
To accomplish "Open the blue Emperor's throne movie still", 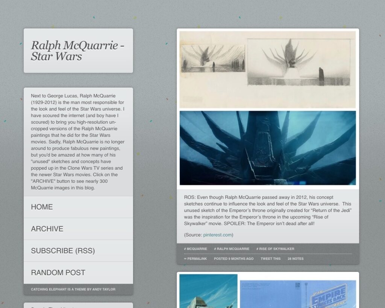I will tap(268, 148).
